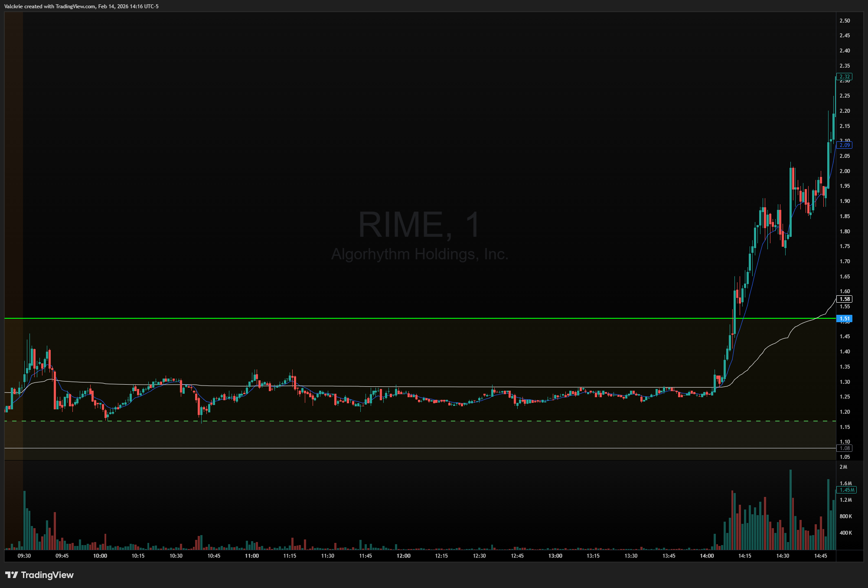Click the 1.08 horizontal line price tag

click(x=844, y=448)
